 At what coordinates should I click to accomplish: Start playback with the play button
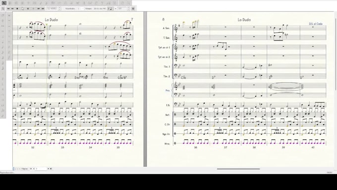(23, 8)
